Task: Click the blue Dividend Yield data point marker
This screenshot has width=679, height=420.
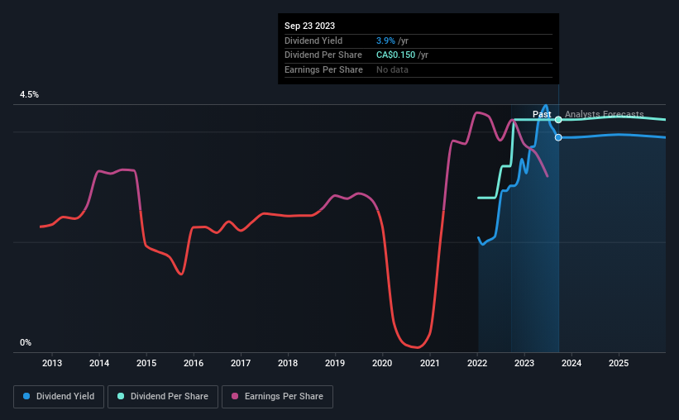Action: [558, 137]
